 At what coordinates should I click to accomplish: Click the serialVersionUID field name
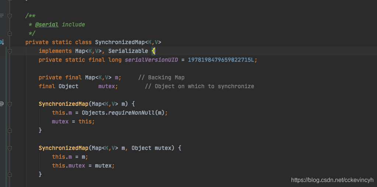click(x=151, y=60)
